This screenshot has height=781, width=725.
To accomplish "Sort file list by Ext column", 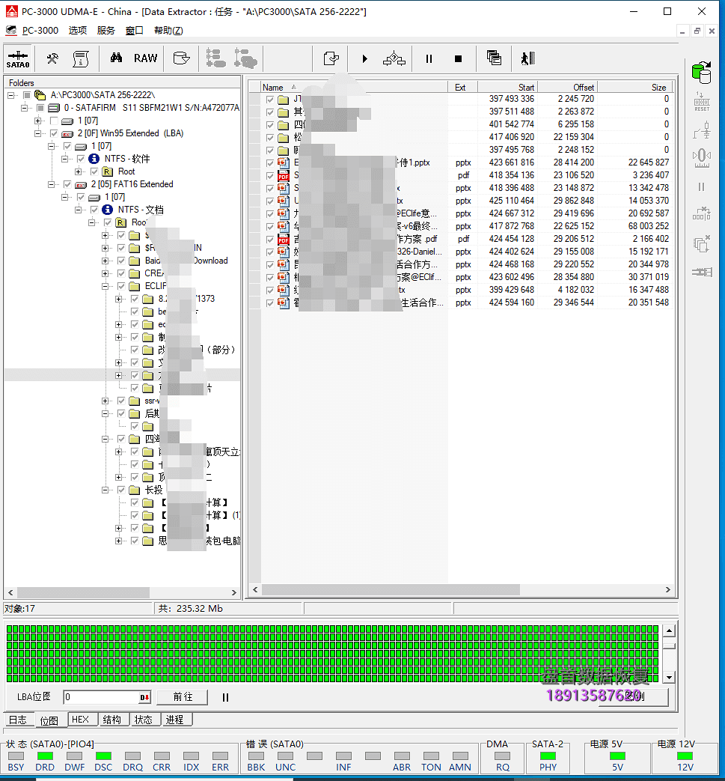I will pyautogui.click(x=463, y=87).
